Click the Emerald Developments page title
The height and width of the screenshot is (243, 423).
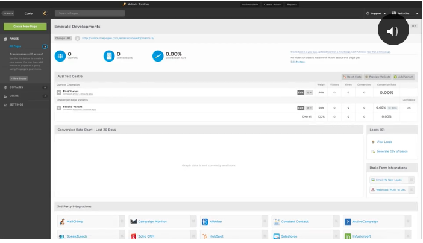[x=77, y=27]
